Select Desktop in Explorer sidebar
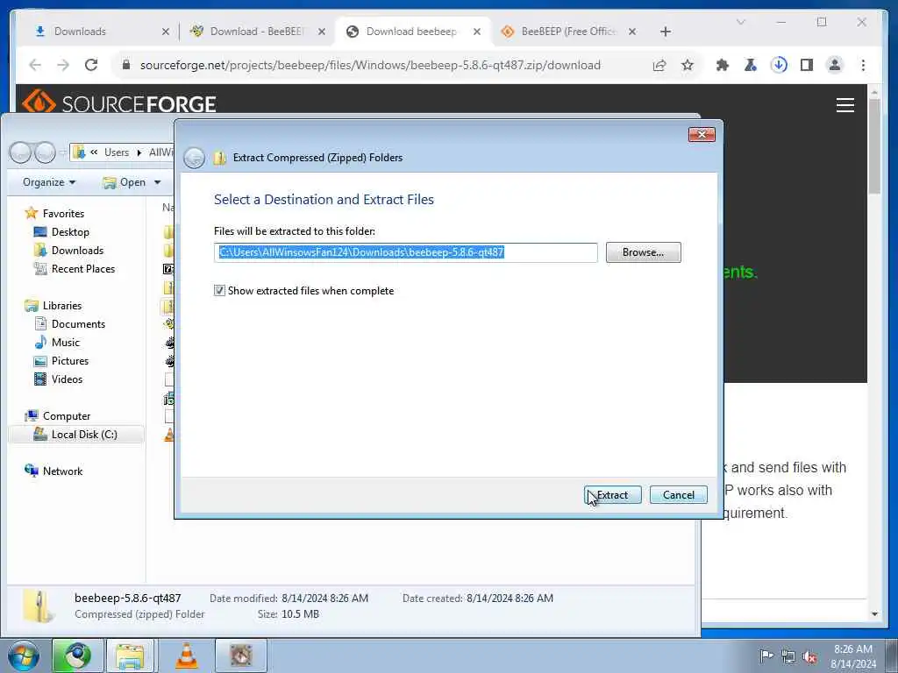The image size is (898, 673). coord(70,231)
